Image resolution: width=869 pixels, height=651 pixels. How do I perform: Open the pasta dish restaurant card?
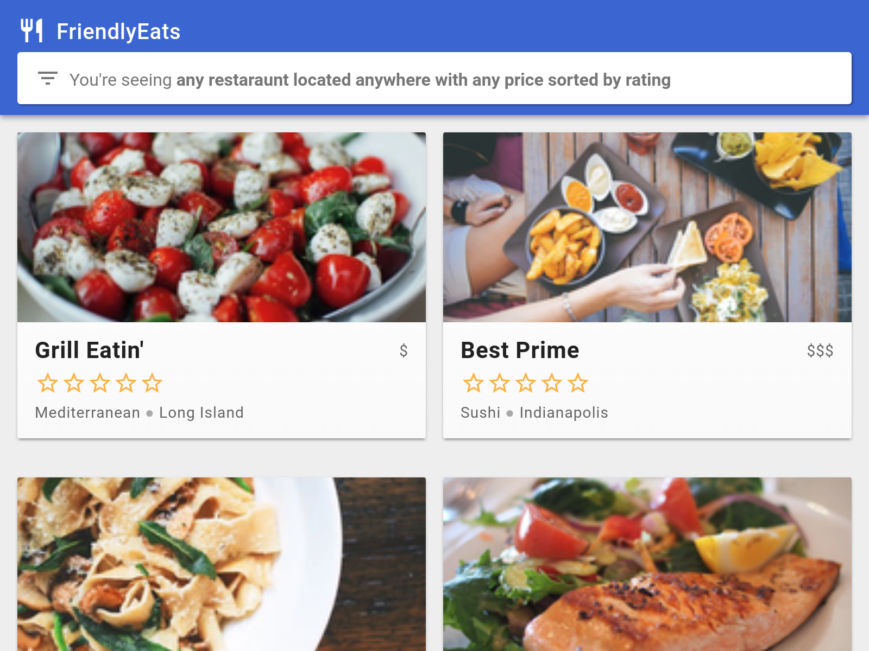click(x=222, y=564)
